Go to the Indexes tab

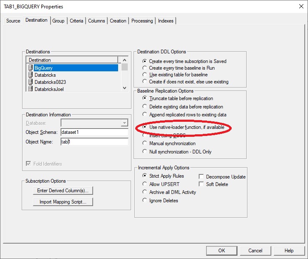166,21
